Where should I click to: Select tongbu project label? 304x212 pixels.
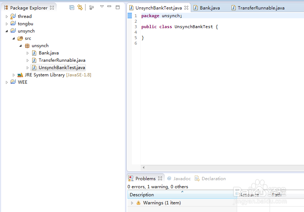point(26,24)
